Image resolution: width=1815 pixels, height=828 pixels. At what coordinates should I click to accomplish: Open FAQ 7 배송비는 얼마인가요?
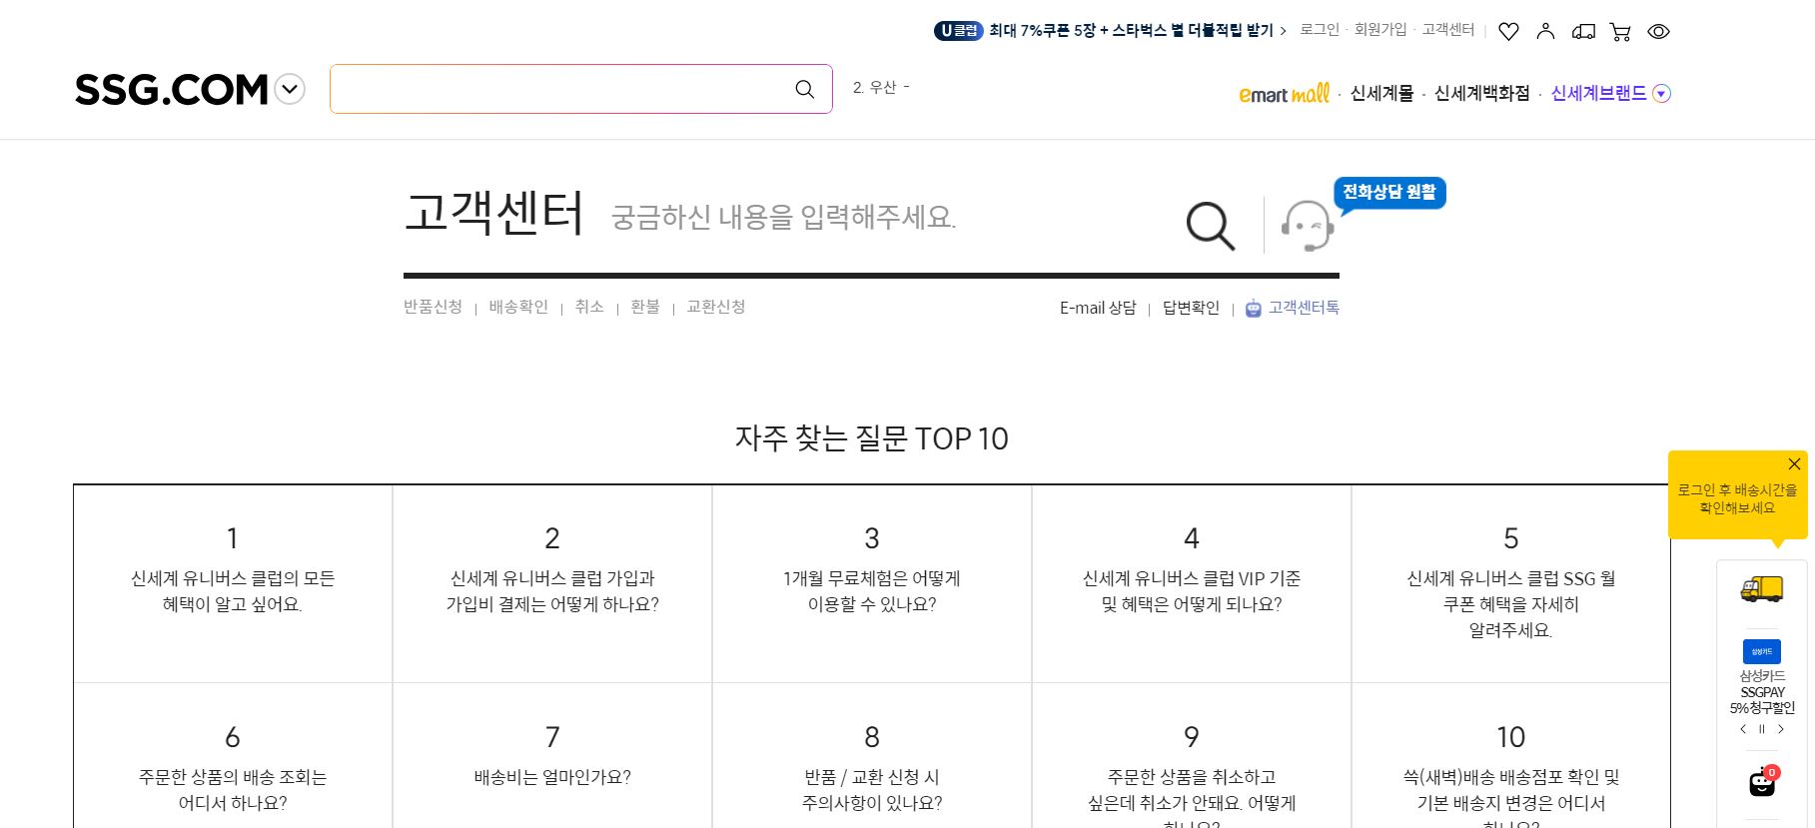[x=552, y=756]
